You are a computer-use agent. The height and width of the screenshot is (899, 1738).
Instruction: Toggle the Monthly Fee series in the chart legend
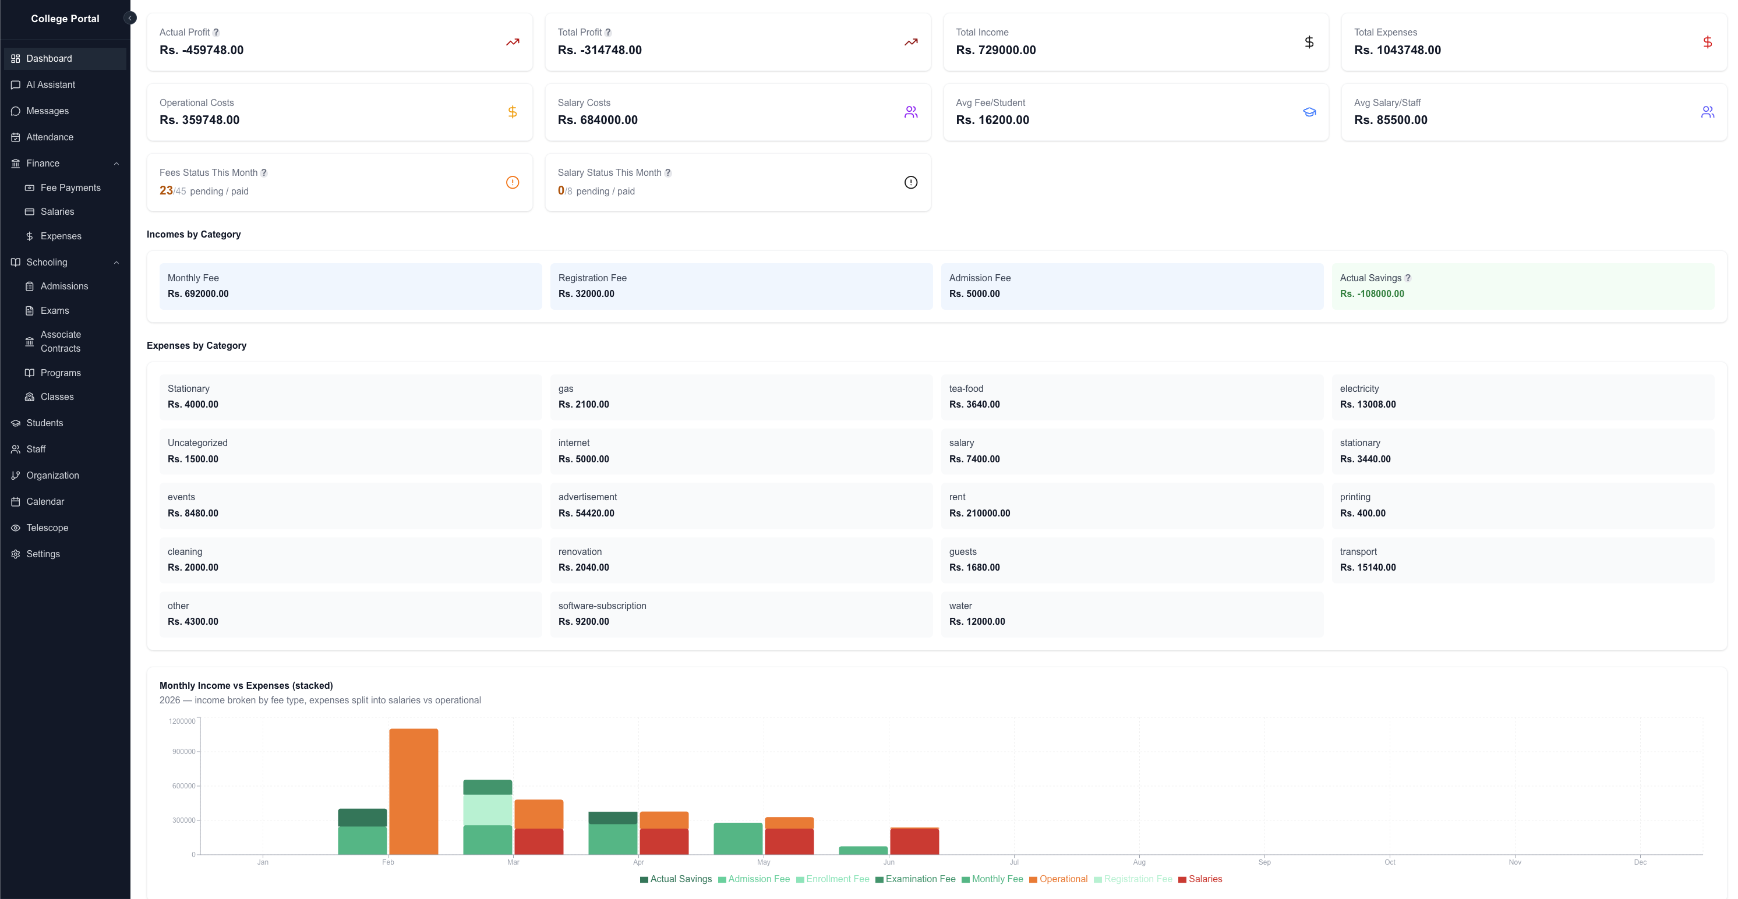[x=992, y=879]
